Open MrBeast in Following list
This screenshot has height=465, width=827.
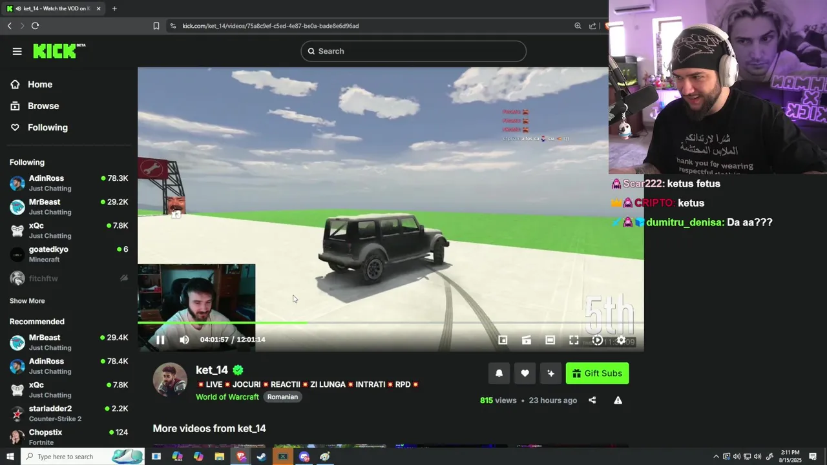coord(68,207)
